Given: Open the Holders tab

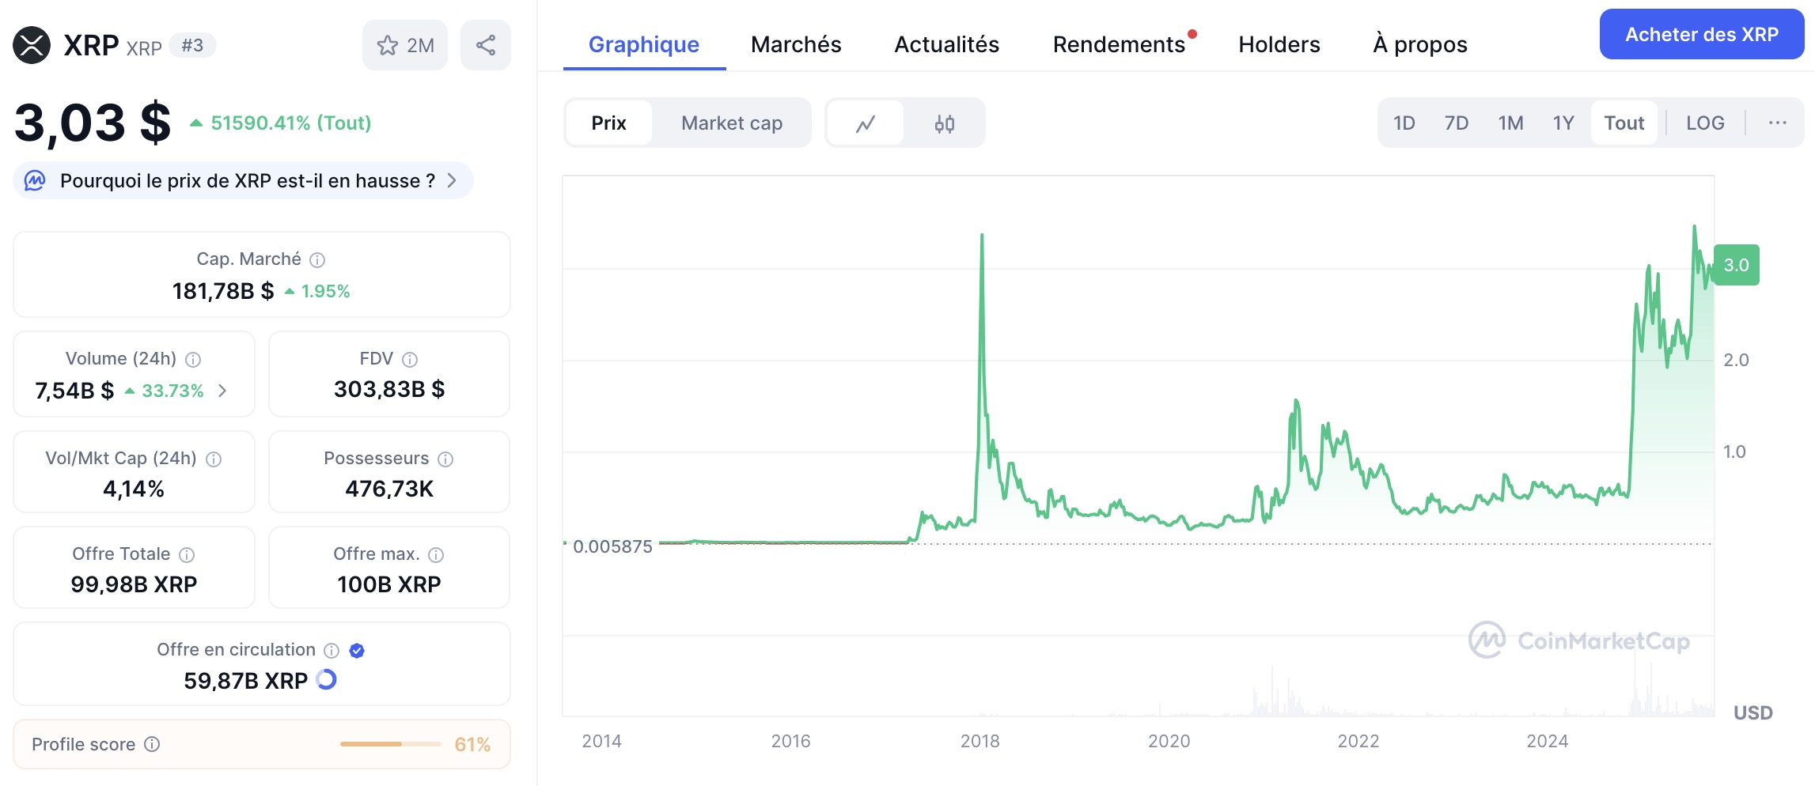Looking at the screenshot, I should coord(1279,44).
